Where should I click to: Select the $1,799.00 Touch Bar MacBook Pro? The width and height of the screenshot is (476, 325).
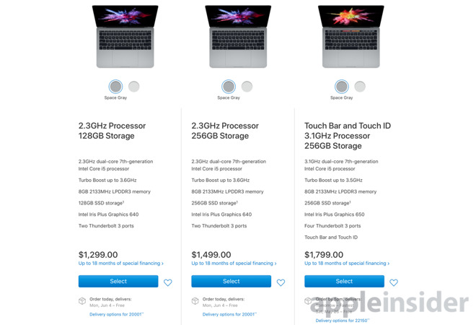(x=344, y=282)
